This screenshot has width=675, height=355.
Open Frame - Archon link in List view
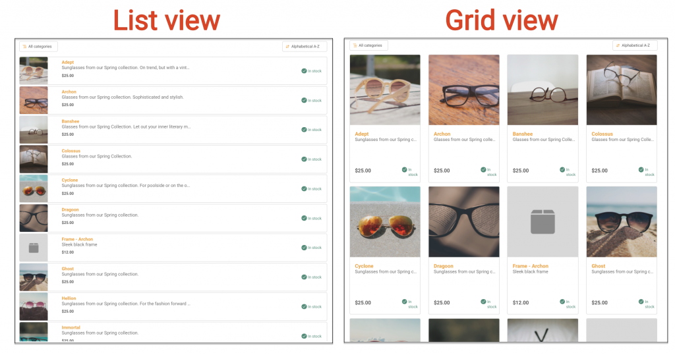[77, 239]
